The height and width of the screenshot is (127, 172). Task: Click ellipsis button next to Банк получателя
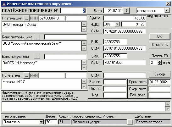click(x=37, y=56)
